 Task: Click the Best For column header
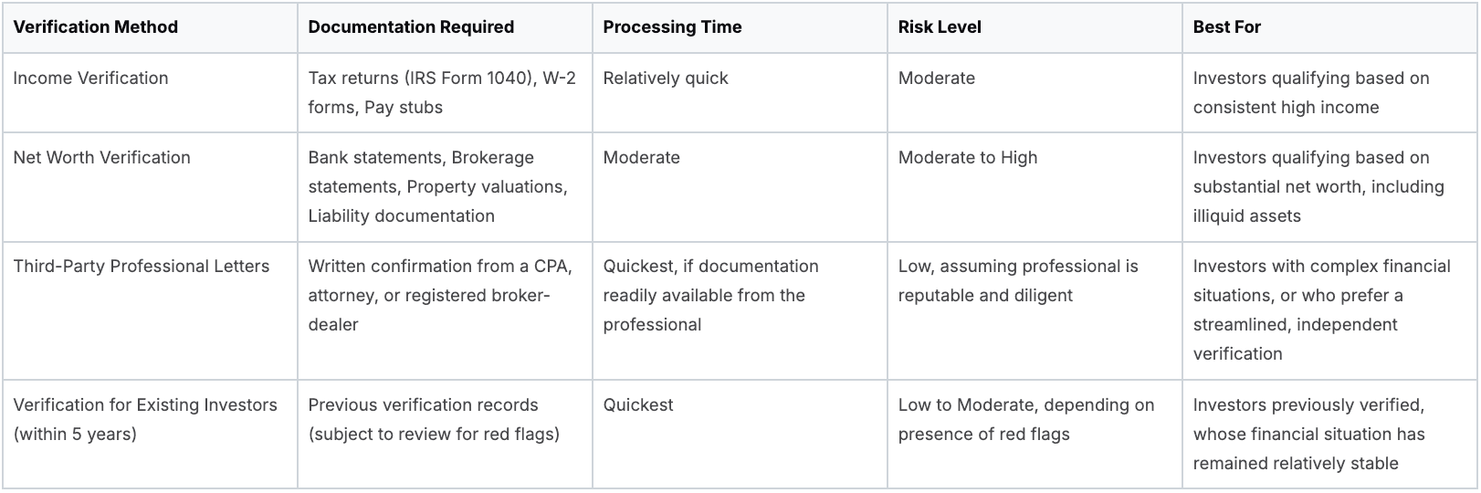click(1226, 27)
